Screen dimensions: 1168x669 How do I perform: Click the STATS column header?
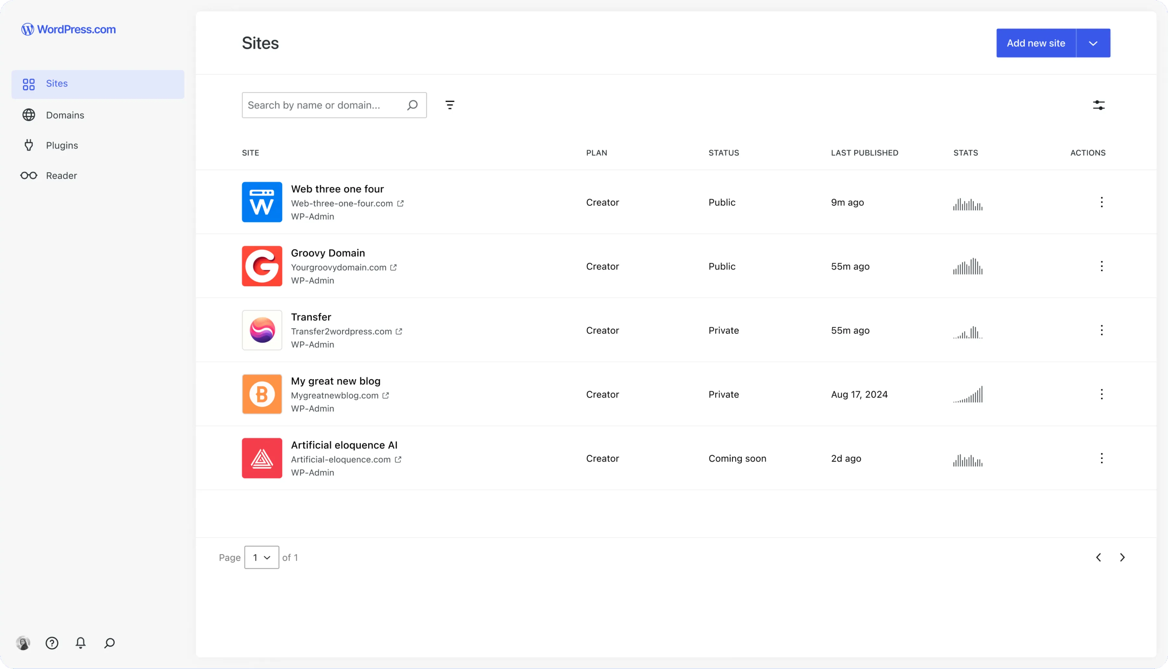point(965,153)
